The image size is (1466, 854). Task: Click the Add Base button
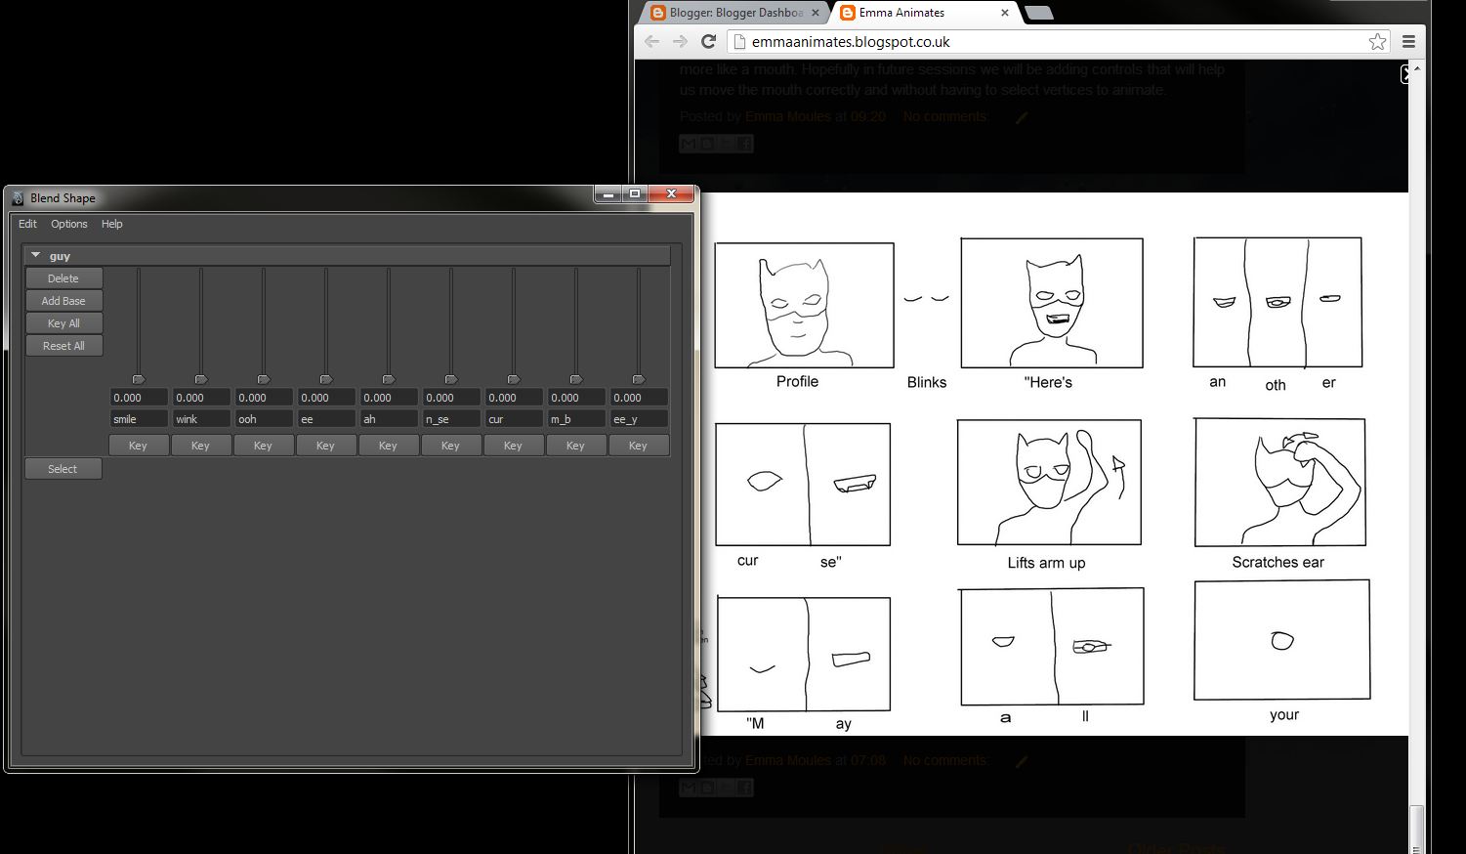(x=63, y=301)
